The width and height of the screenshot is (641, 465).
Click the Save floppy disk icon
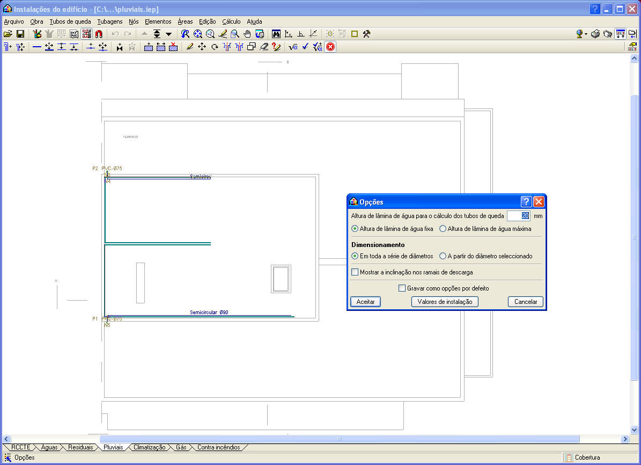click(x=20, y=34)
